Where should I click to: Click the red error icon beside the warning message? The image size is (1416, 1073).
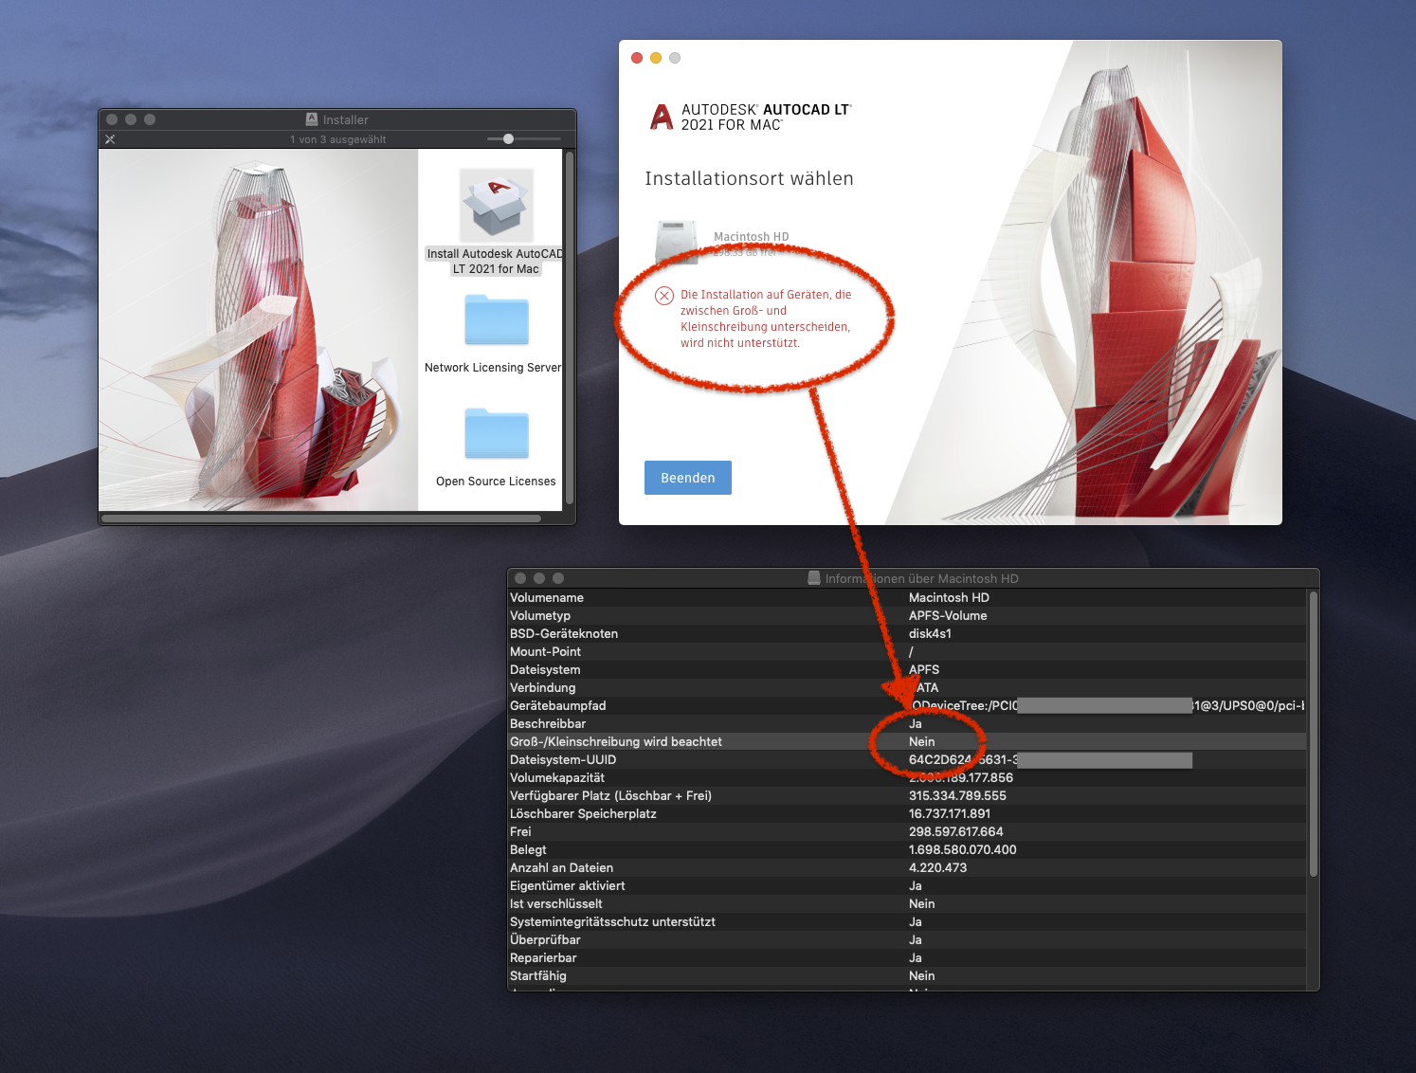[663, 295]
